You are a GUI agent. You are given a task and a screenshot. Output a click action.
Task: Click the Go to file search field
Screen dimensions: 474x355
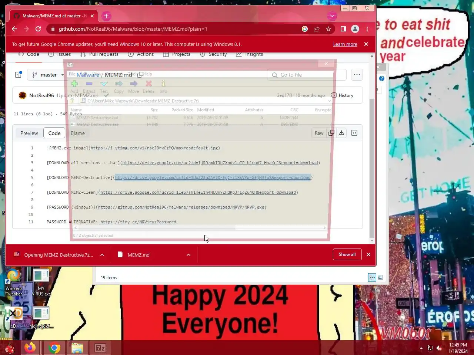[307, 75]
